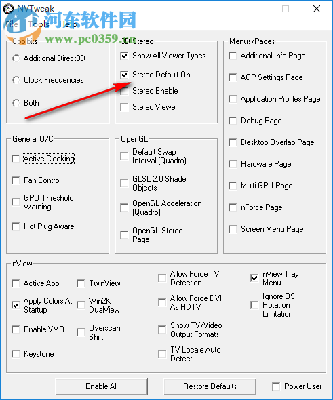
Task: Tick the Additional Info Page checkbox
Action: click(x=233, y=56)
